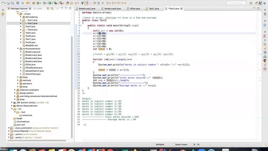
Task: Expand the yantra_1 project
Action: pyautogui.click(x=9, y=137)
